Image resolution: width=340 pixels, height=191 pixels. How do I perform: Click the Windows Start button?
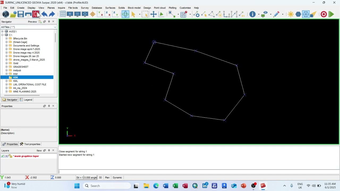(x=77, y=186)
